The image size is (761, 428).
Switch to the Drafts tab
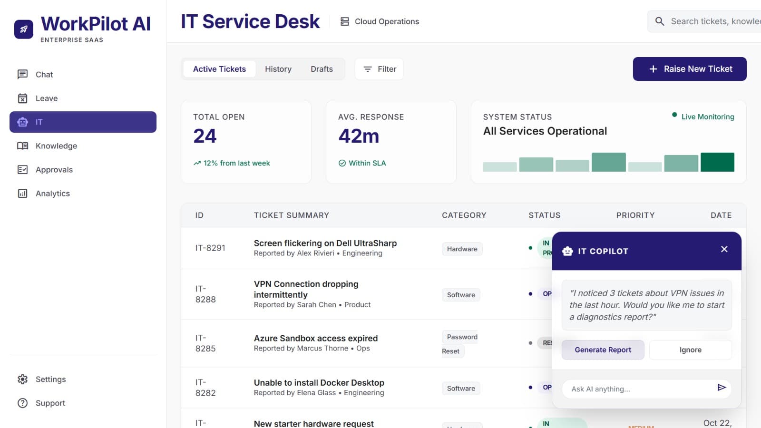click(x=322, y=69)
